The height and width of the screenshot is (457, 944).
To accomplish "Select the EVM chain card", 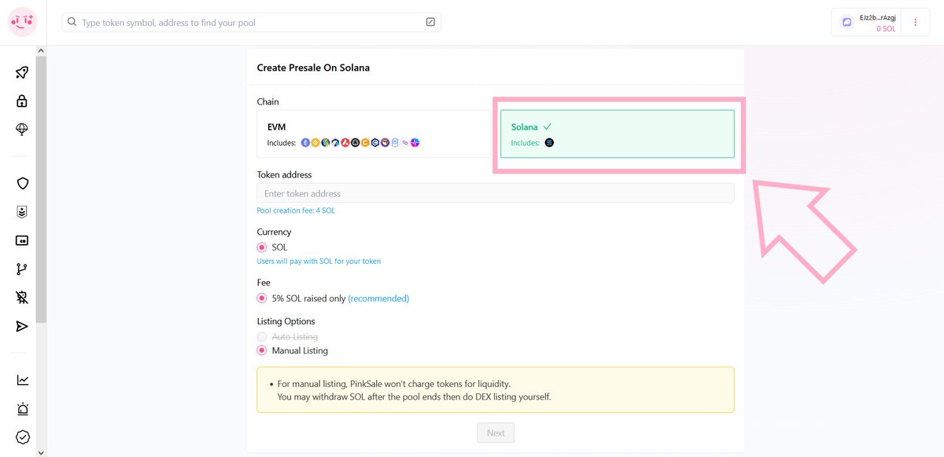I will [374, 133].
